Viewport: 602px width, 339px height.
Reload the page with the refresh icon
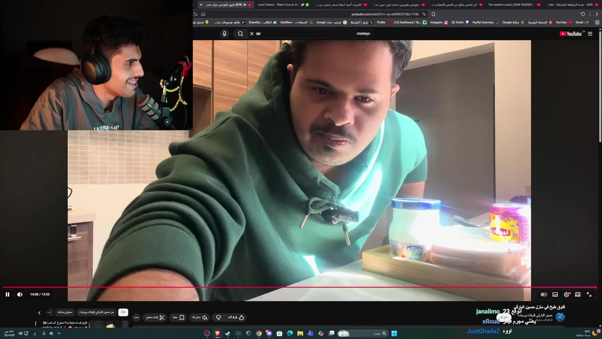coord(582,14)
